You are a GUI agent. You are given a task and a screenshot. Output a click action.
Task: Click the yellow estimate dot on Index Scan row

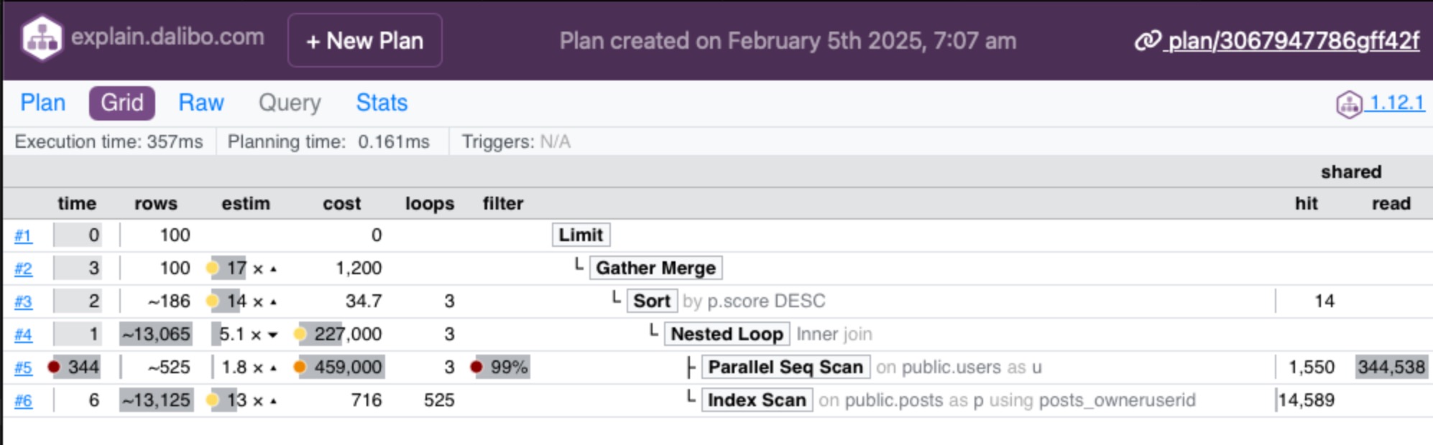[x=212, y=400]
